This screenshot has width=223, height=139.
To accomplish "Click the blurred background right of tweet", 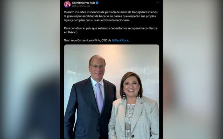I will [x=193, y=69].
